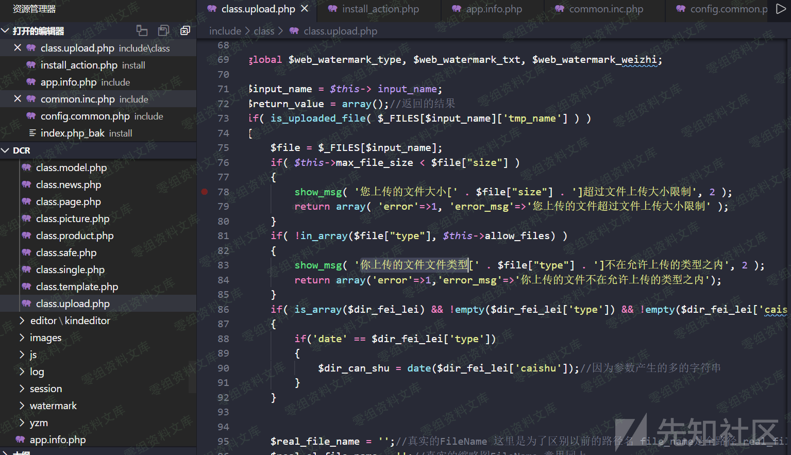Open the common.inc.php tab
This screenshot has height=455, width=791.
pos(605,9)
